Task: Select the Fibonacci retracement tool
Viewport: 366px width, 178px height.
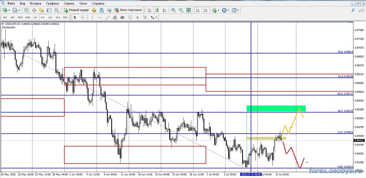Action: pyautogui.click(x=130, y=18)
